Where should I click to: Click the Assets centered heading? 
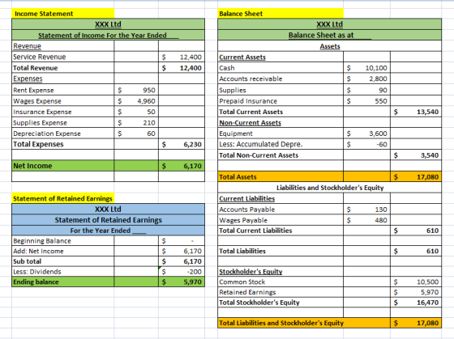[330, 46]
